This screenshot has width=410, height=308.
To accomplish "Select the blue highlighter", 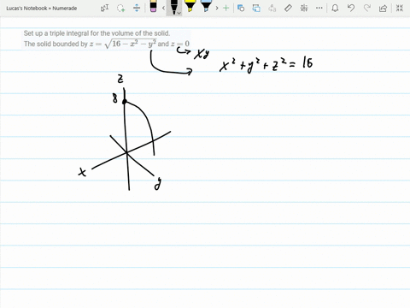I will (206, 6).
